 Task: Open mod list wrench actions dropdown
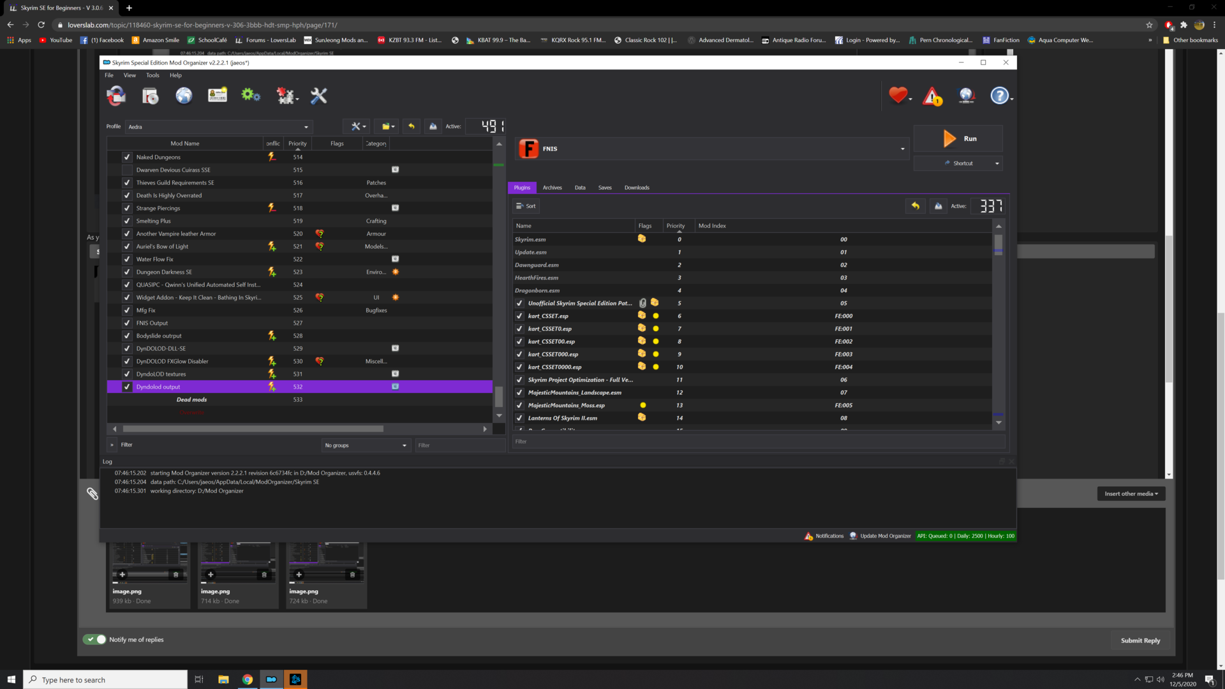click(x=357, y=126)
